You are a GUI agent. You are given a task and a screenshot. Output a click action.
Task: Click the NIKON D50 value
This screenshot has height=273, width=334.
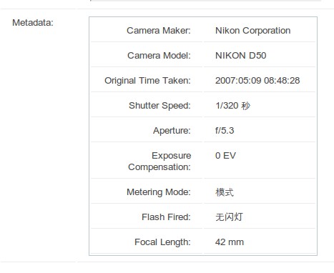pos(240,56)
